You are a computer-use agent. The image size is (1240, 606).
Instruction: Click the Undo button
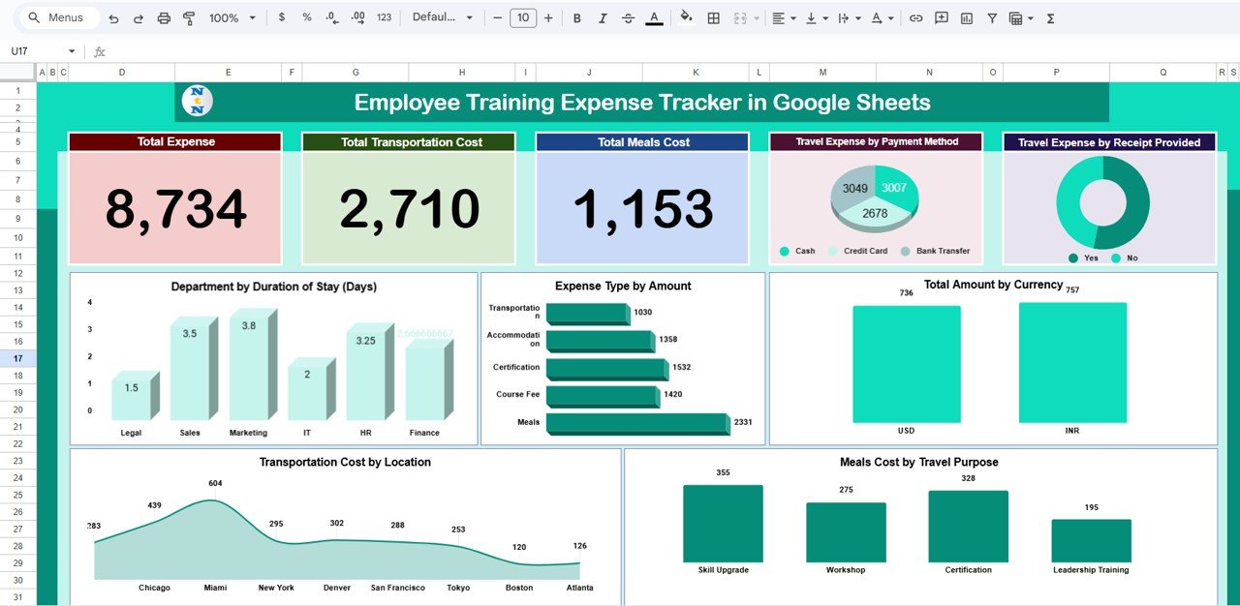[113, 17]
